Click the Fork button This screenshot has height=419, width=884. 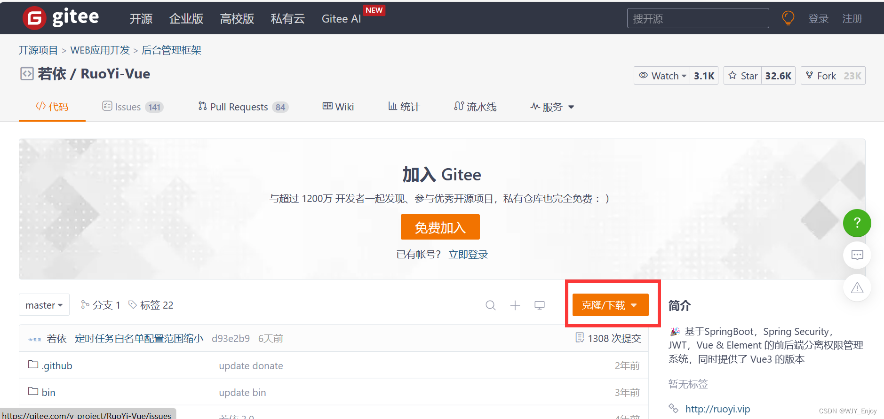pyautogui.click(x=820, y=76)
